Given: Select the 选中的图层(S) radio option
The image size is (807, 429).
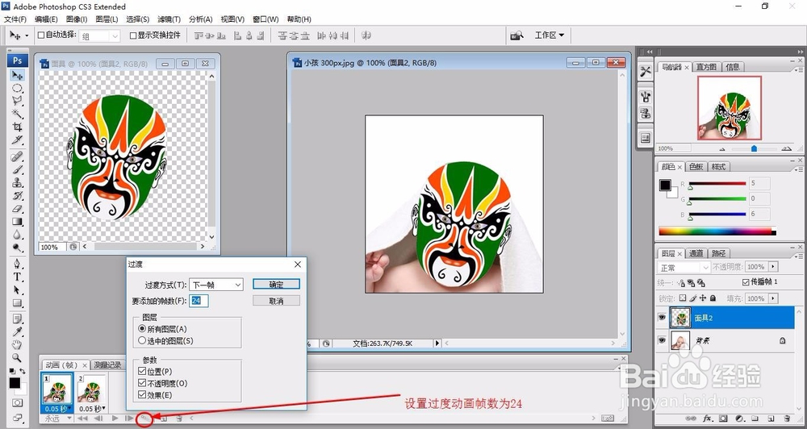Looking at the screenshot, I should tap(142, 340).
